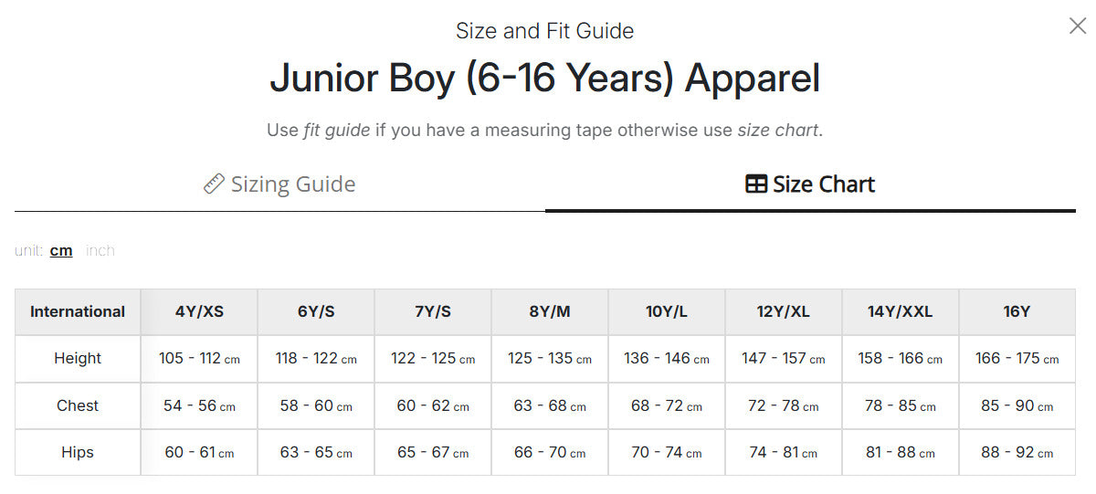Click the 7Y/S column header
The image size is (1096, 494).
(433, 312)
